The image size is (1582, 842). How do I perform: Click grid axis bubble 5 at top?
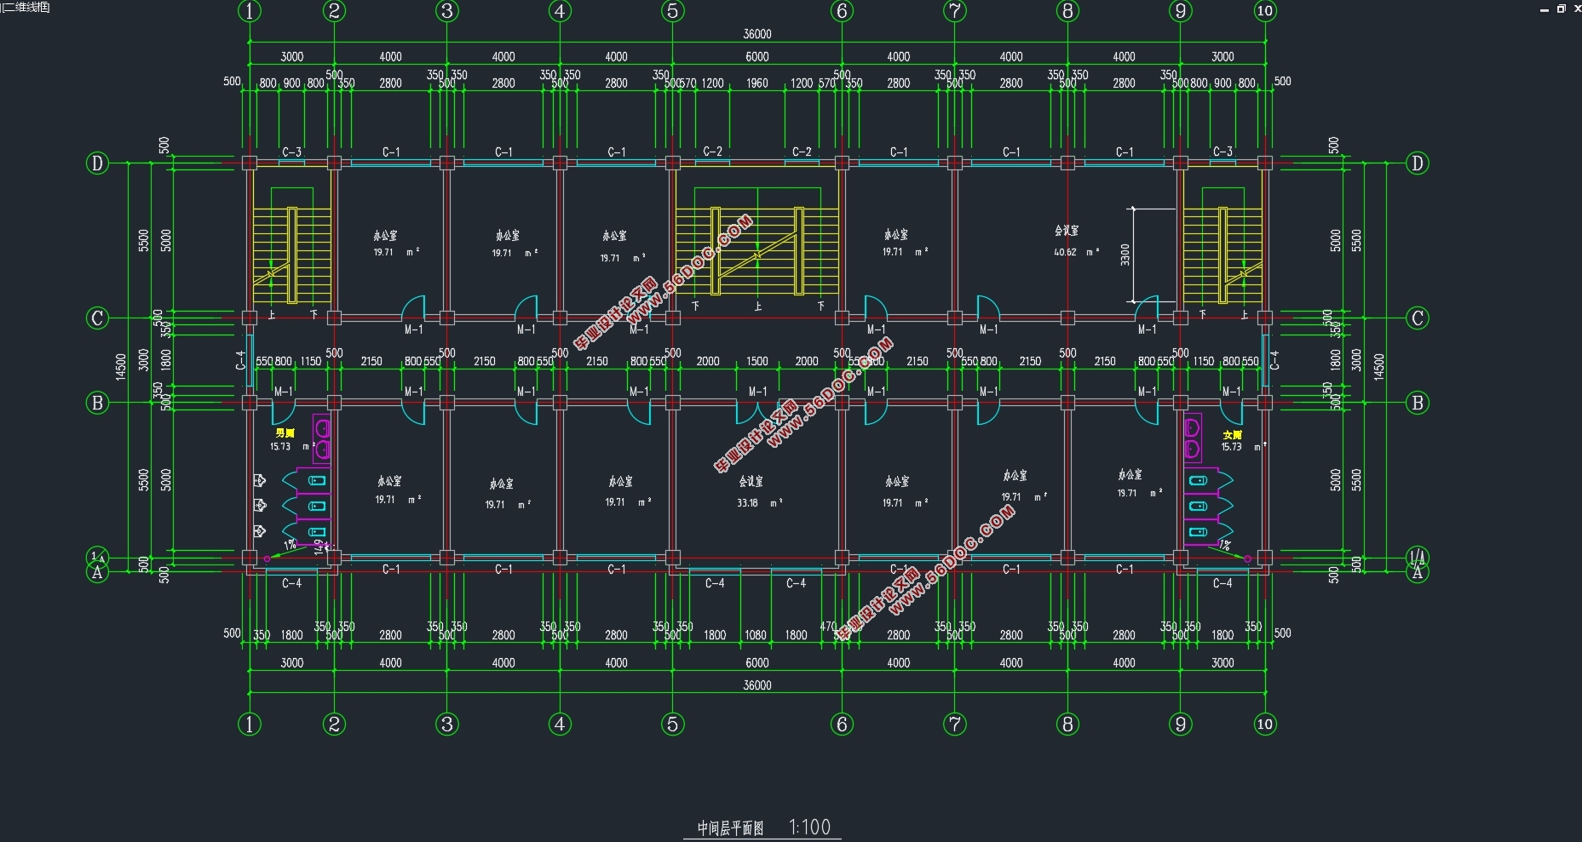click(672, 11)
